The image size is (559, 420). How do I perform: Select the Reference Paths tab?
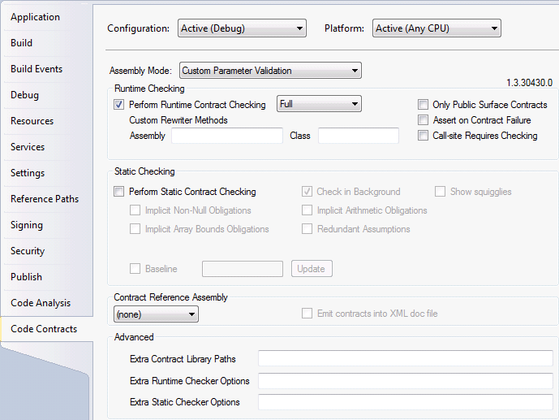(x=45, y=199)
